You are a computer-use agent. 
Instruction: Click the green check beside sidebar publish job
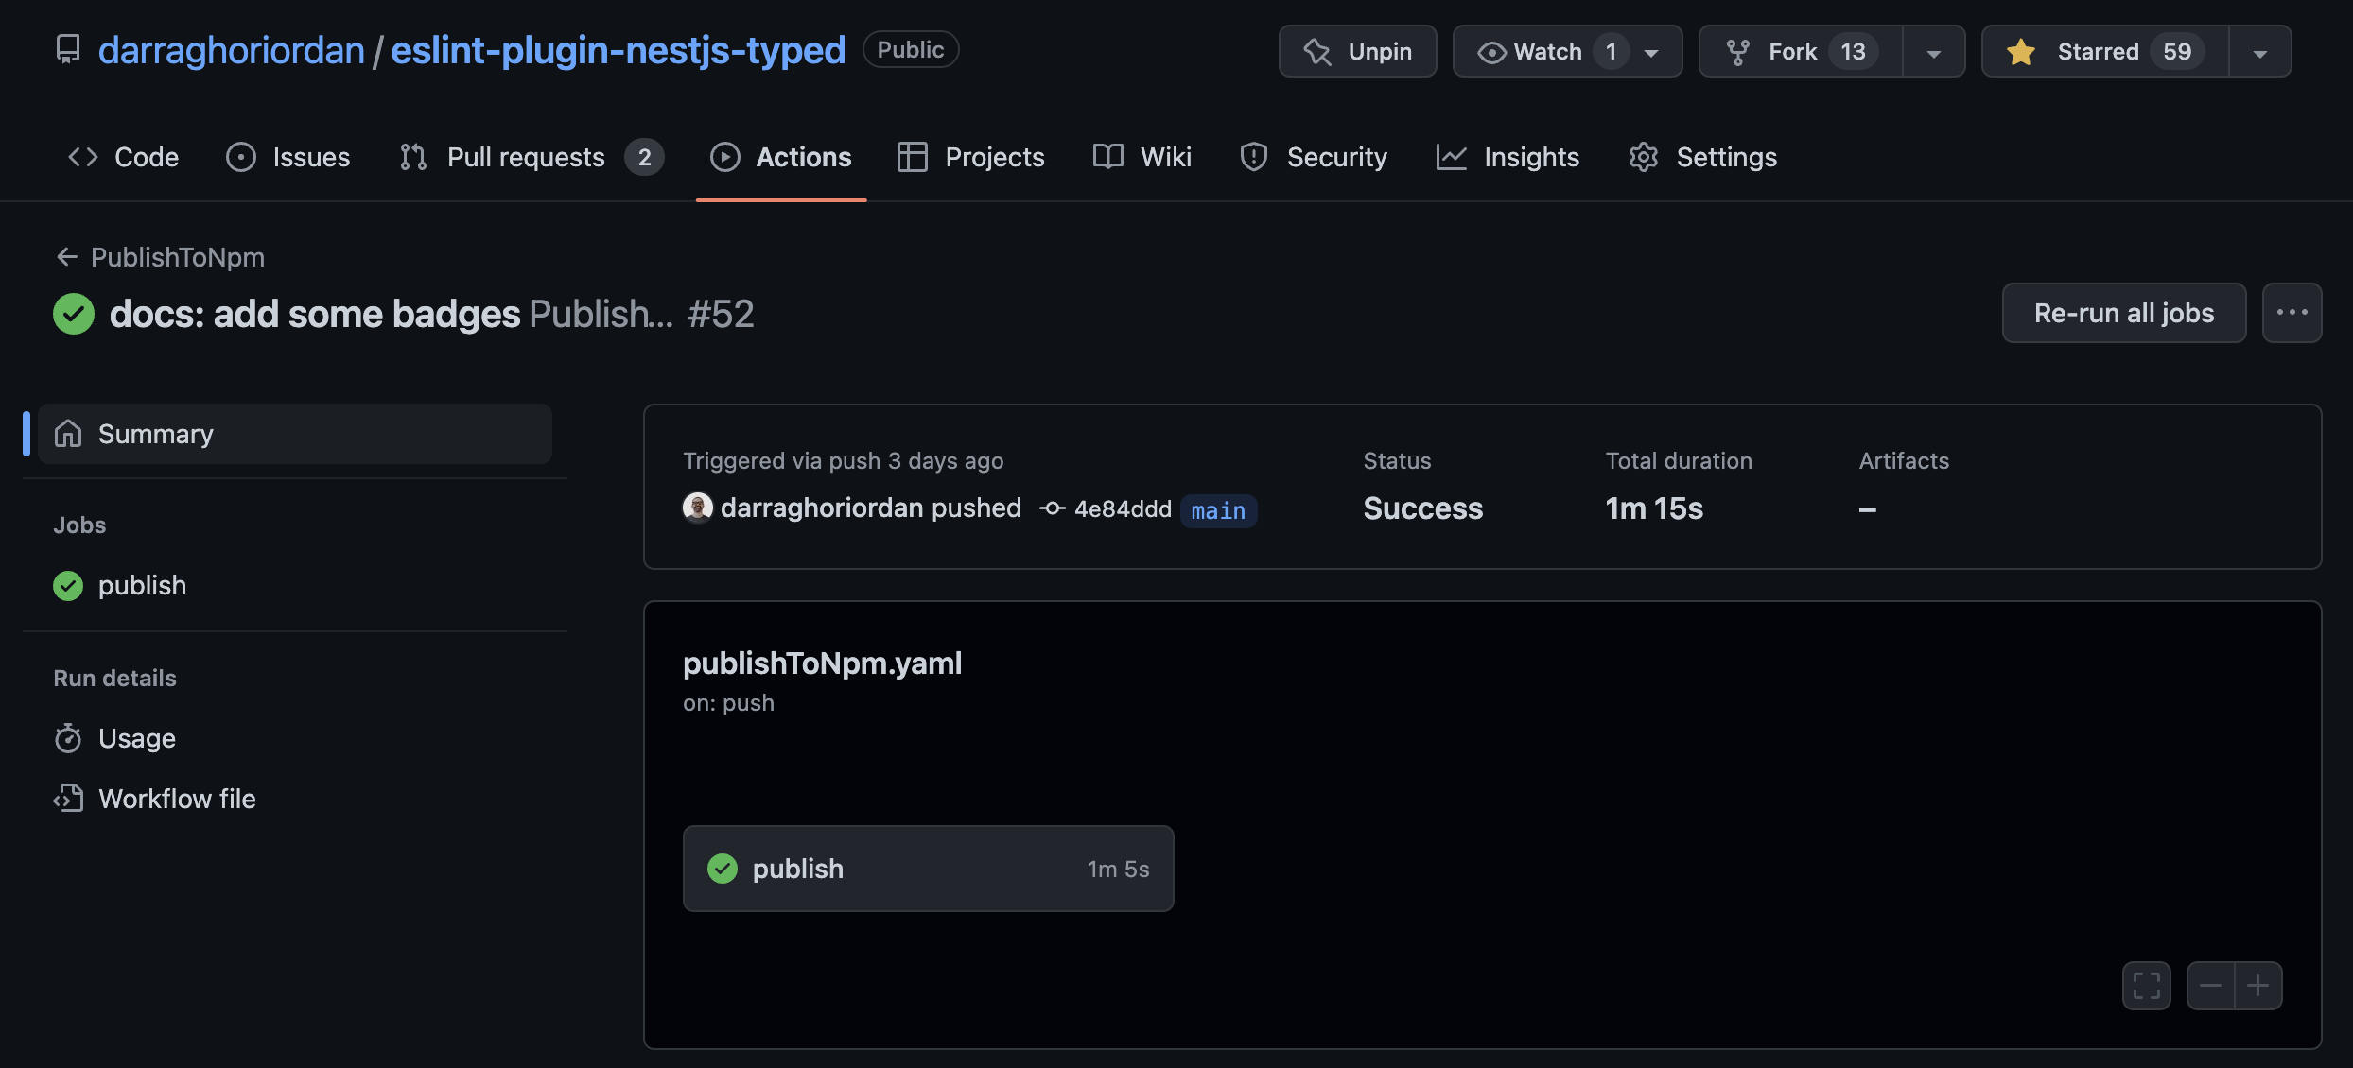click(68, 586)
